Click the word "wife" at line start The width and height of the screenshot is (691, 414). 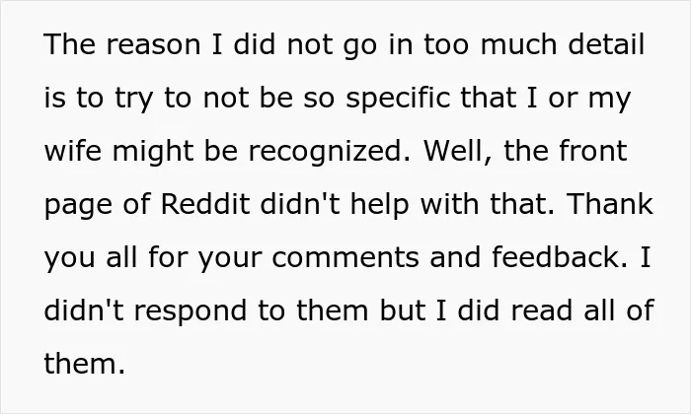73,151
